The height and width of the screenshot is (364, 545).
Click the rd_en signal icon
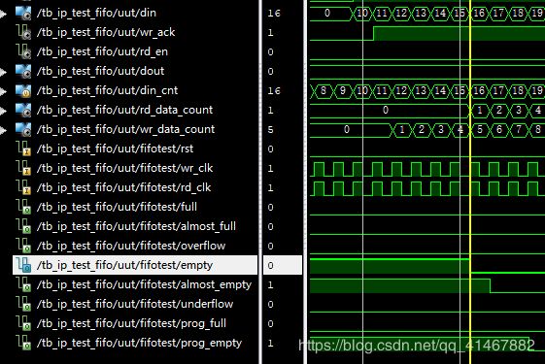pos(24,51)
